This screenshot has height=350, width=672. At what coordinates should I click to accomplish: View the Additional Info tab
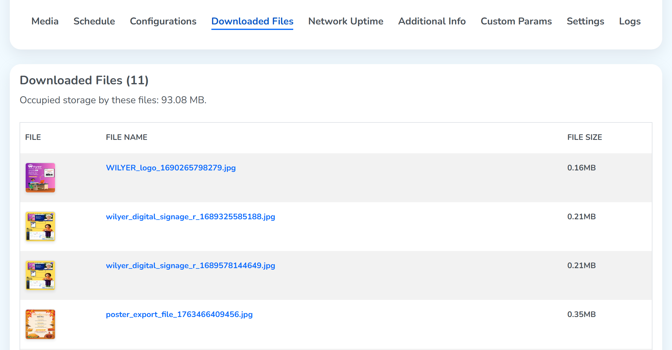[432, 21]
